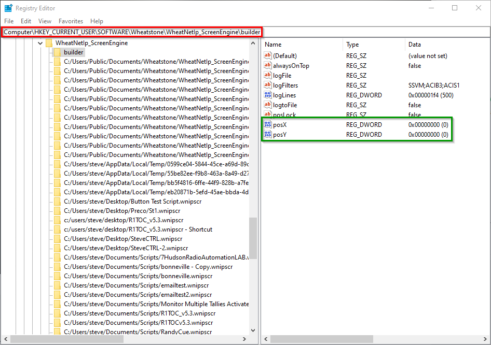The width and height of the screenshot is (491, 345).
Task: Collapse the WheatNetIp_ScreenEngine tree node
Action: click(40, 43)
